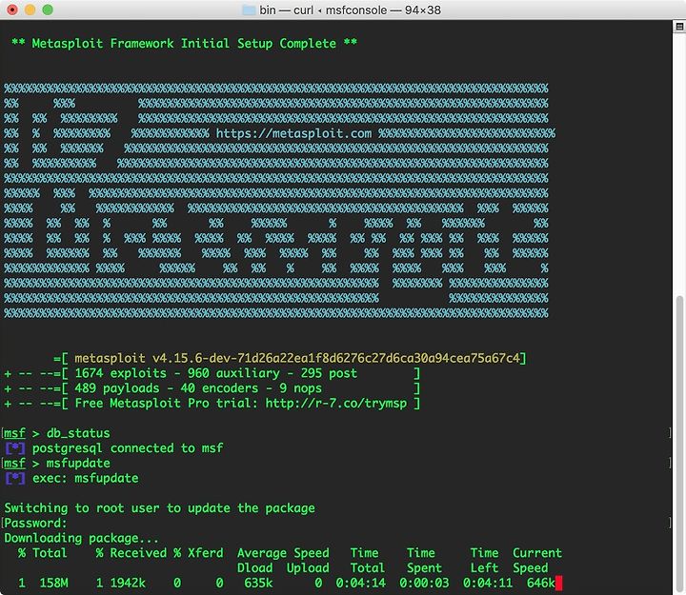Image resolution: width=686 pixels, height=595 pixels.
Task: Click the https://metasploit.com URL in the banner
Action: (294, 133)
